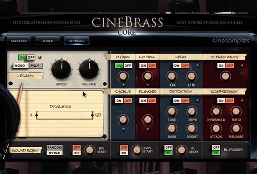Click the Dynamics range left handle at 1
257x174 pixels.
pos(36,115)
